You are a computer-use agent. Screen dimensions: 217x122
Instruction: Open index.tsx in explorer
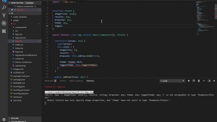19,48
